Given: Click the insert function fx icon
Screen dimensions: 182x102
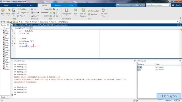Looking at the screenshot, I should 54,9.
